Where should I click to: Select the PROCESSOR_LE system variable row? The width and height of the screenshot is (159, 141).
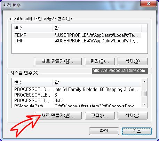coord(77,95)
